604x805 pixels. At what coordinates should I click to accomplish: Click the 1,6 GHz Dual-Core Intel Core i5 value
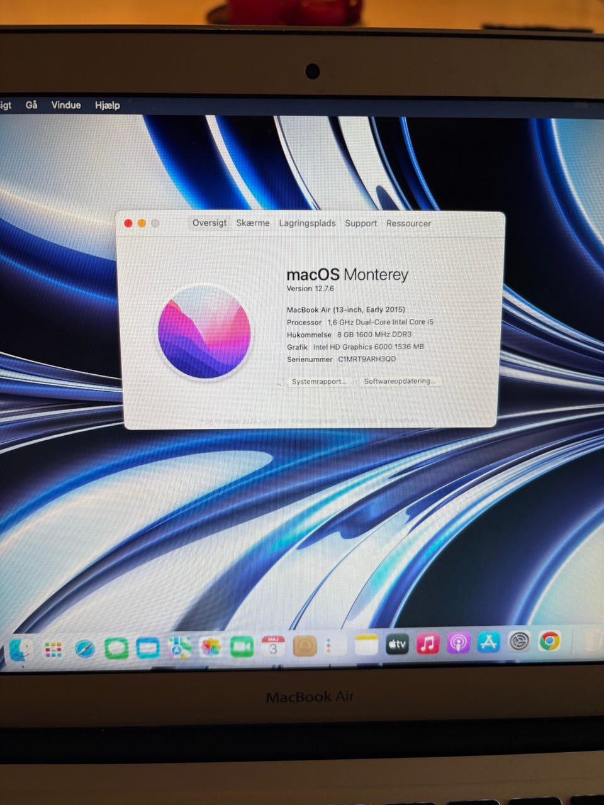380,322
